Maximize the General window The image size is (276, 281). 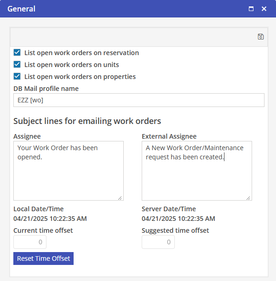point(251,9)
